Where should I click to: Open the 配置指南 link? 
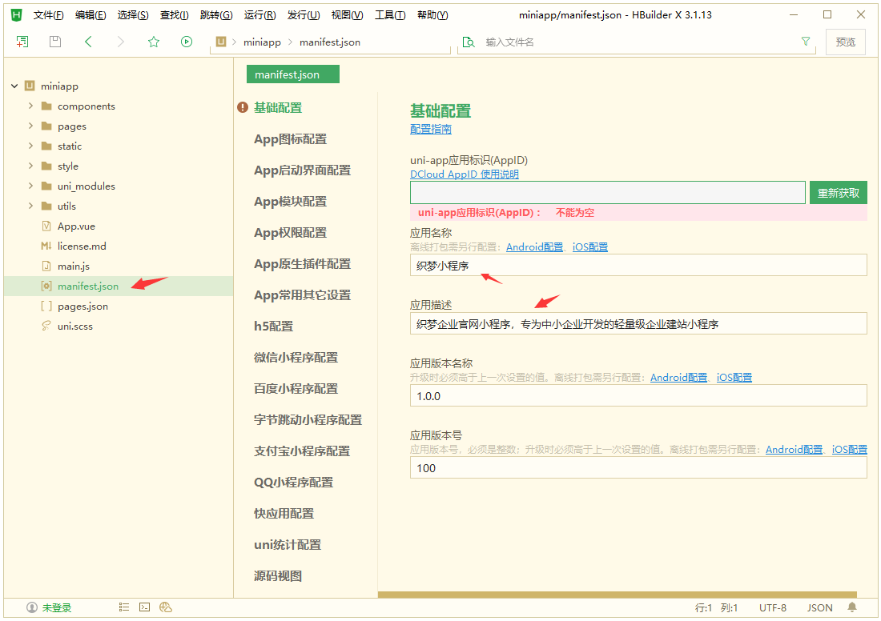coord(430,129)
